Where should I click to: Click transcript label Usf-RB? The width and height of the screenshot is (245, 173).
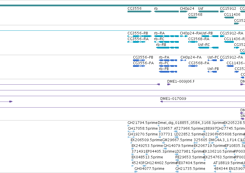pos(207,33)
